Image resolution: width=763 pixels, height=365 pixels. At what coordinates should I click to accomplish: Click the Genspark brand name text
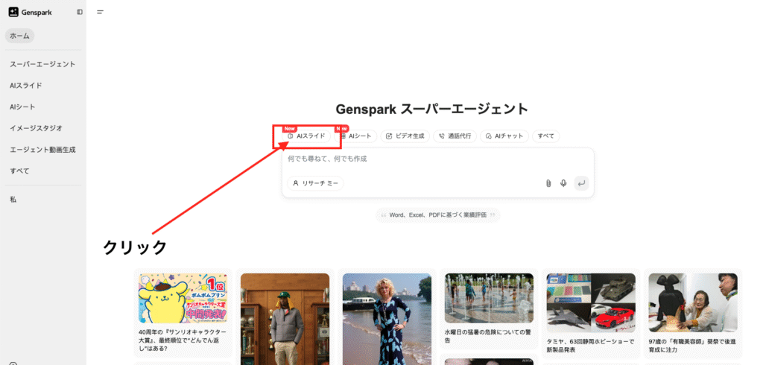pos(37,13)
